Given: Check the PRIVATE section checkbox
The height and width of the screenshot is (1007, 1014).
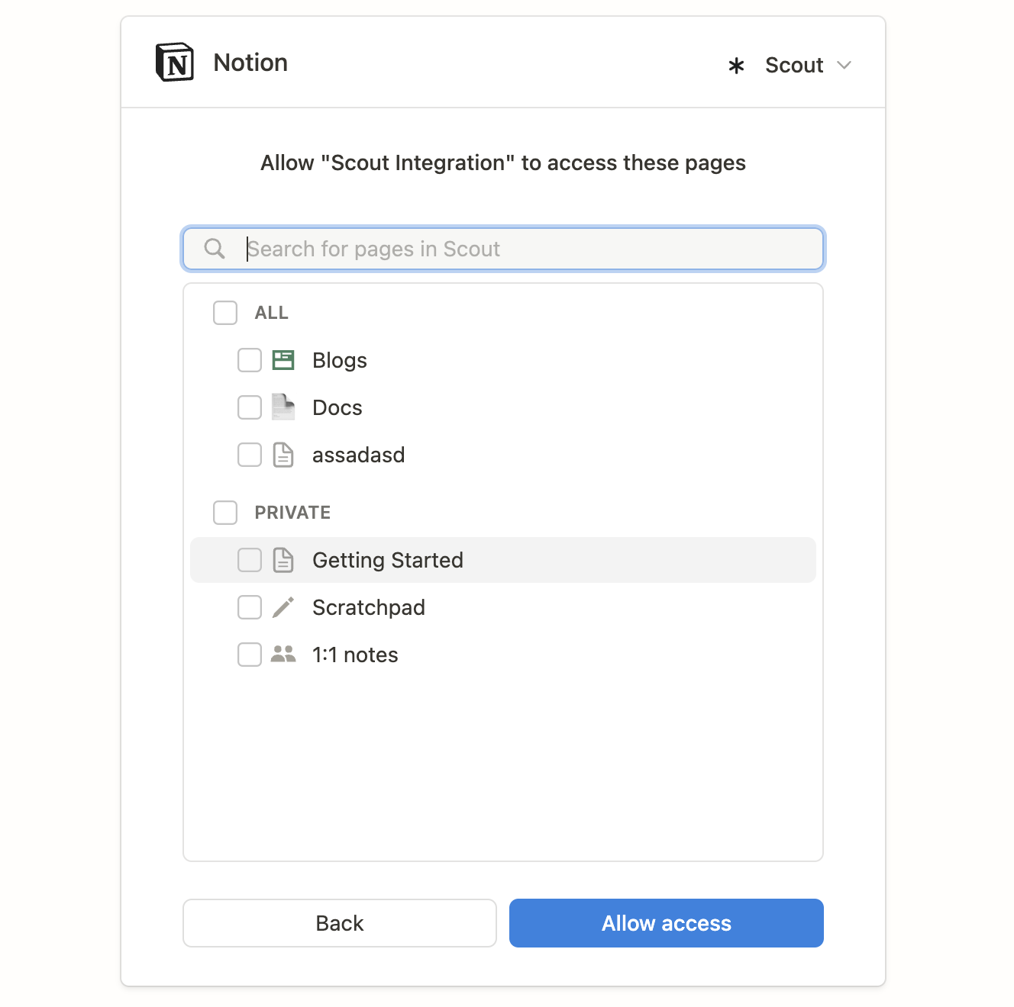Looking at the screenshot, I should click(x=225, y=513).
